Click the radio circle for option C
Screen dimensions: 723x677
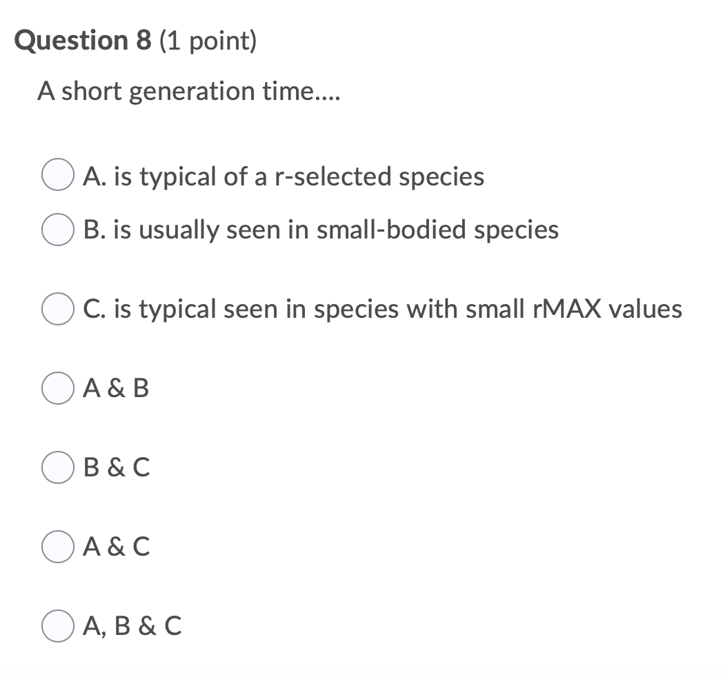(57, 310)
